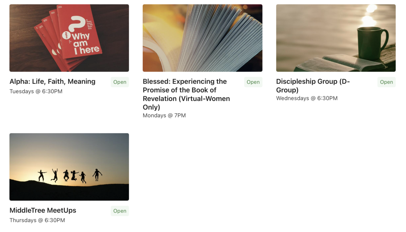The image size is (406, 232).
Task: Open the MiddleTree MeetUps group title
Action: coord(43,210)
